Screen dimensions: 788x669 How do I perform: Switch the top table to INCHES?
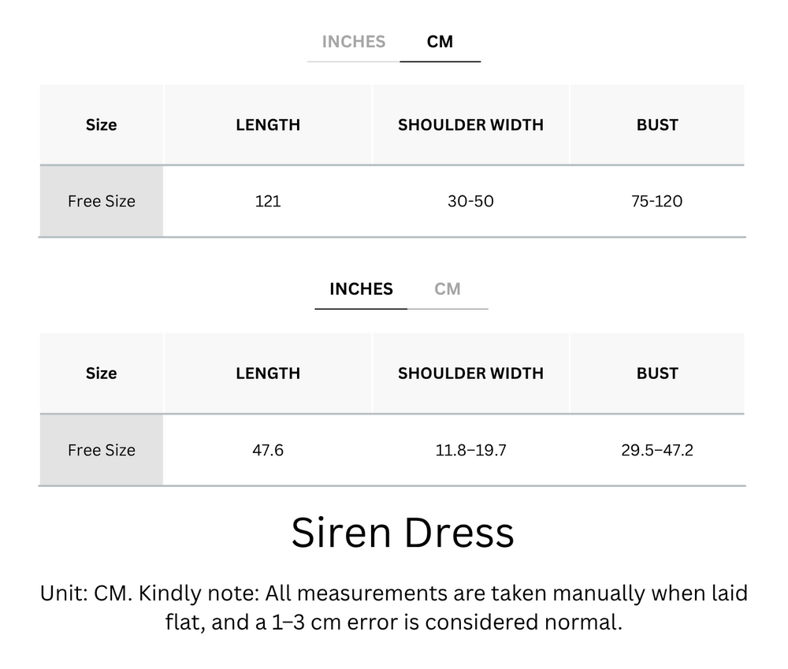[352, 42]
